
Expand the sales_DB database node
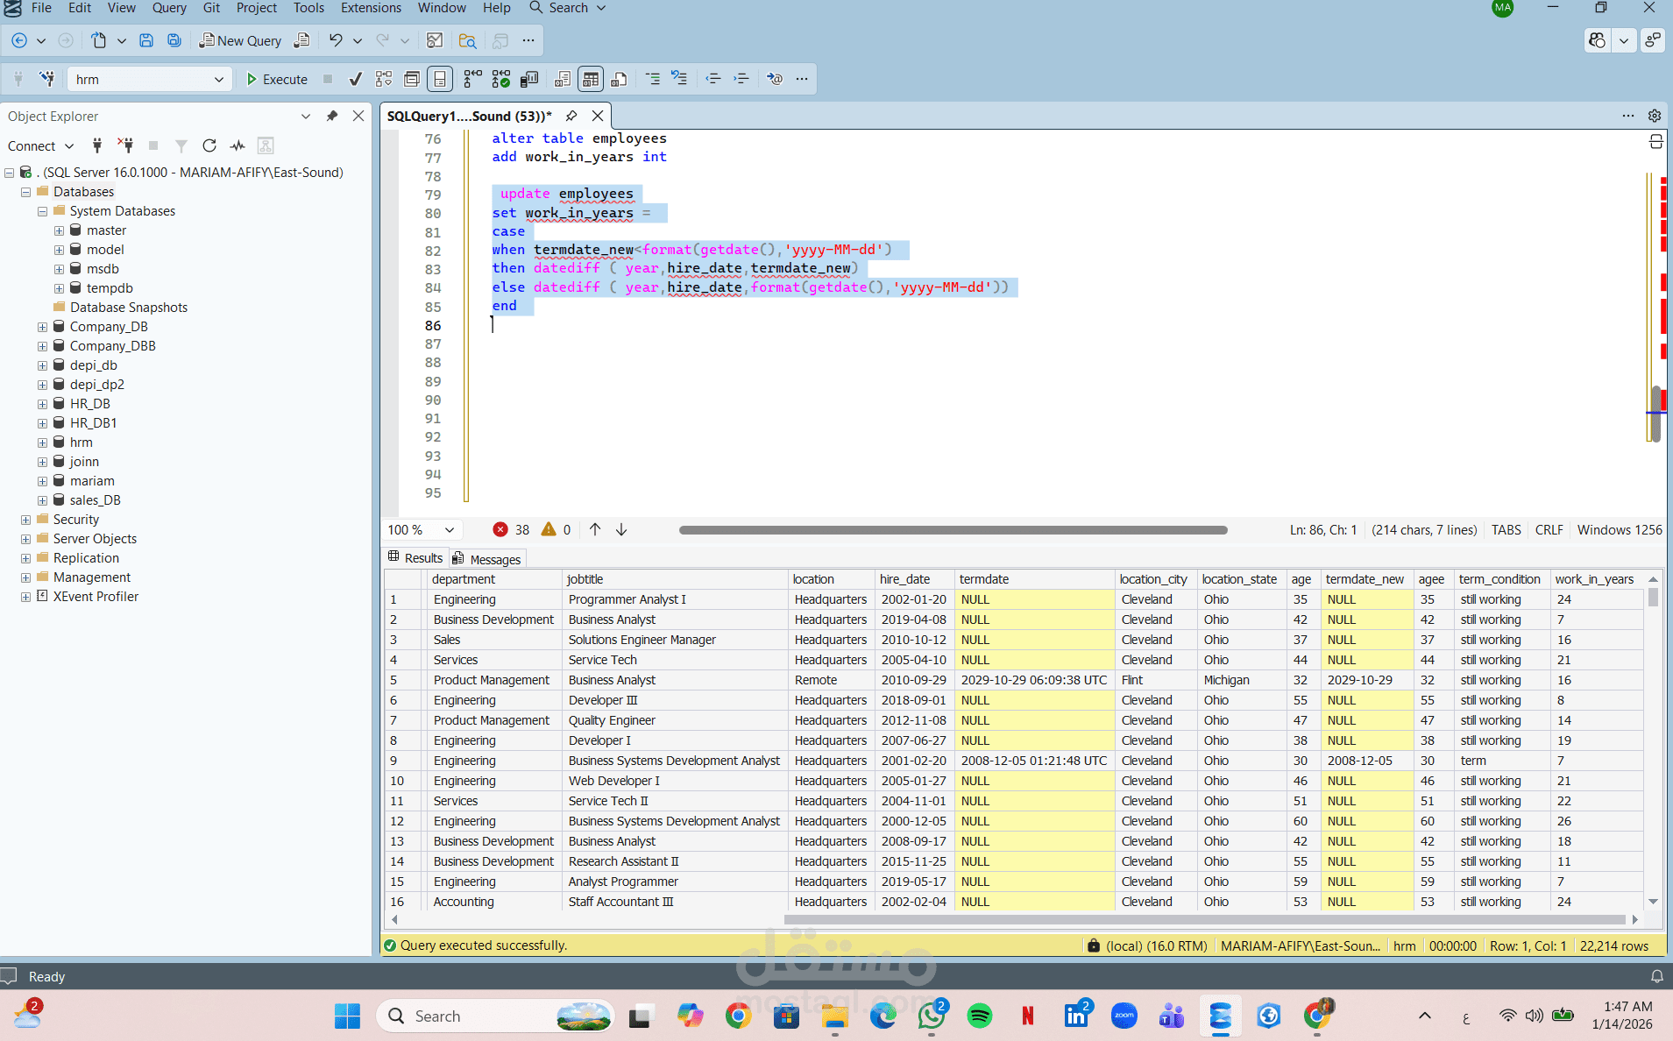pyautogui.click(x=42, y=500)
